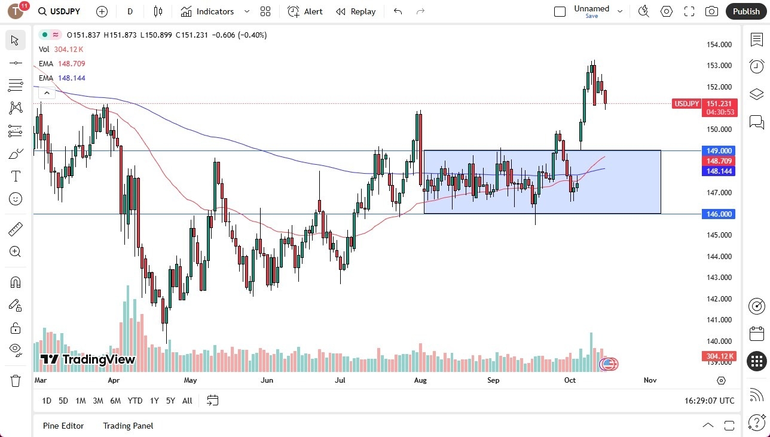Collapse the legend panel with the chevron

tap(47, 93)
